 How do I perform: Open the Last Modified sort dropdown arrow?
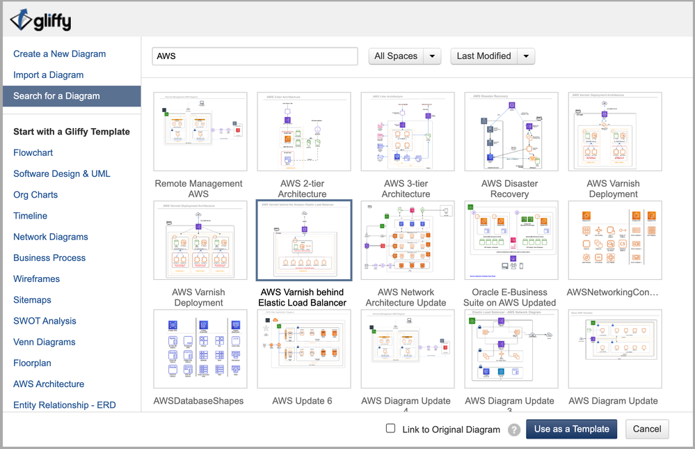526,56
